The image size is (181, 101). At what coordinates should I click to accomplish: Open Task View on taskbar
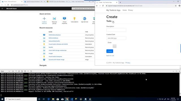point(44,99)
